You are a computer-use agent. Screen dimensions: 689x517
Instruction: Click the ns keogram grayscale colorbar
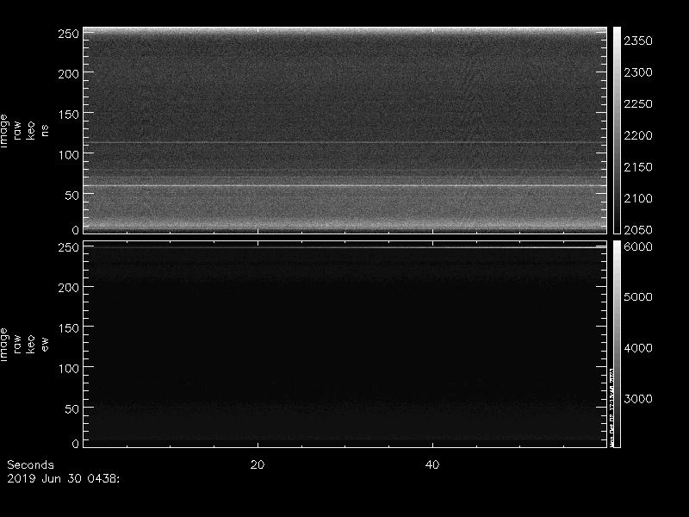(617, 130)
